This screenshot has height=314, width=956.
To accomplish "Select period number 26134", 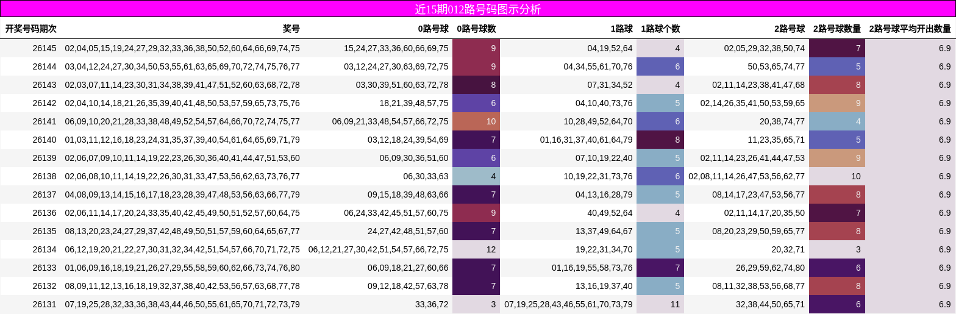I will [x=44, y=249].
